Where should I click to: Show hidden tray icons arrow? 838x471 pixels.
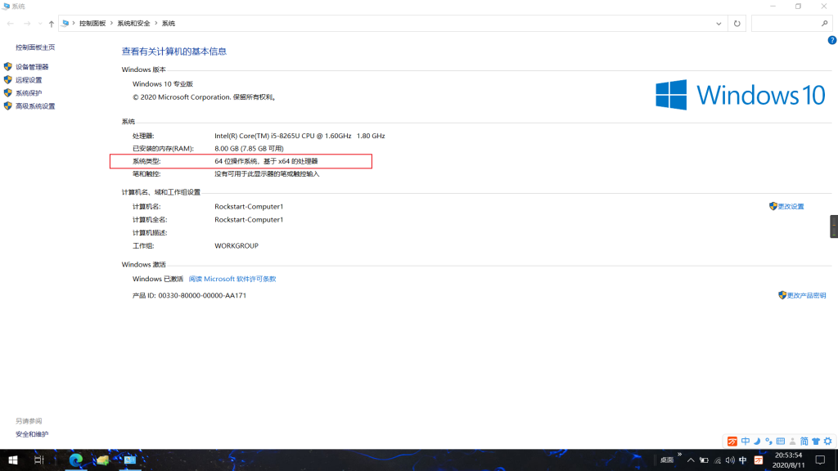point(691,460)
